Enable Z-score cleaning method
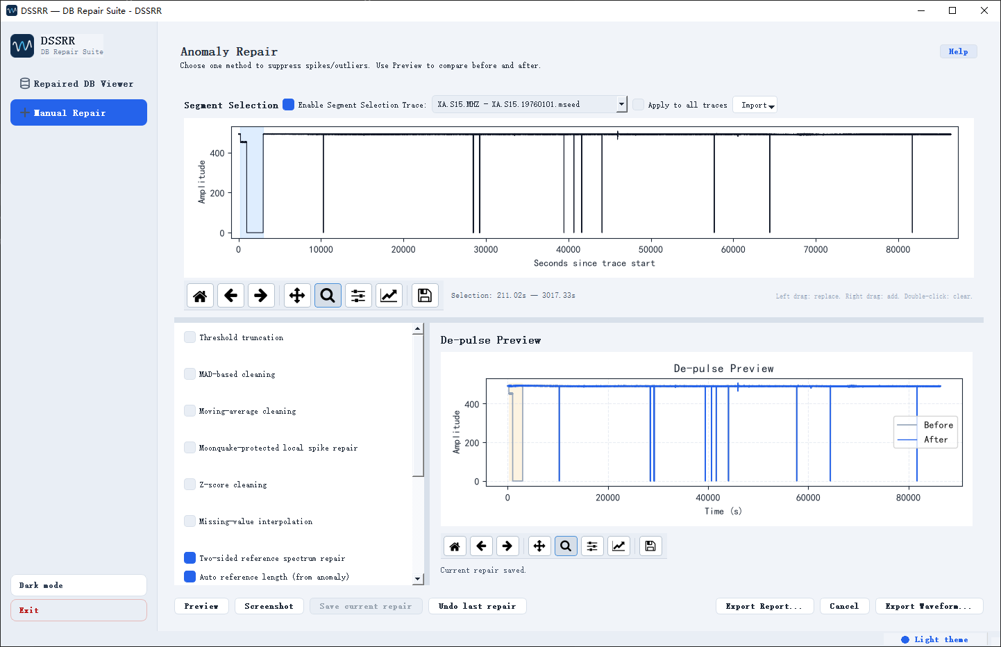The image size is (1001, 647). point(190,485)
